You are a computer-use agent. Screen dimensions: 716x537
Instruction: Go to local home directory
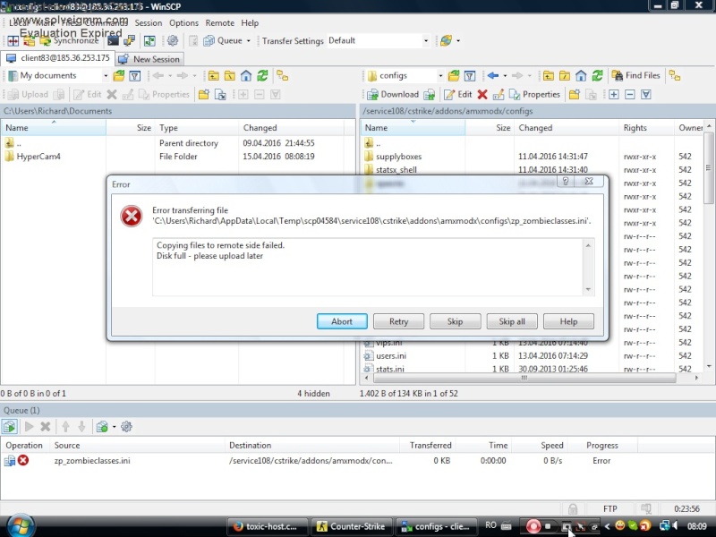click(x=246, y=76)
